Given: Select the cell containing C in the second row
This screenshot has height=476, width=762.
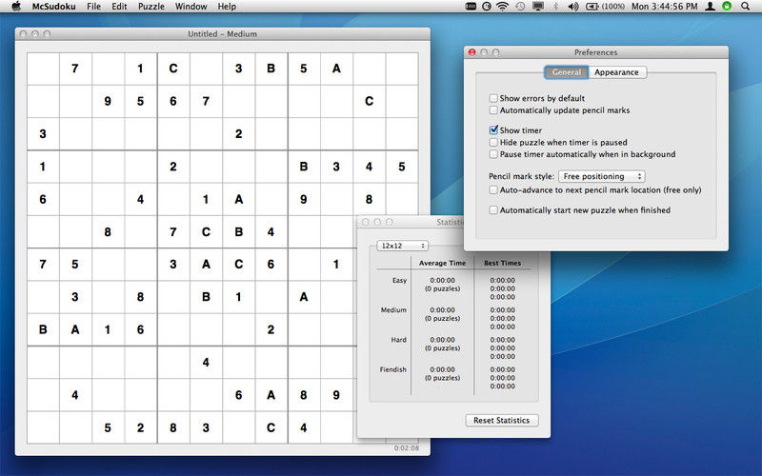Looking at the screenshot, I should (369, 101).
